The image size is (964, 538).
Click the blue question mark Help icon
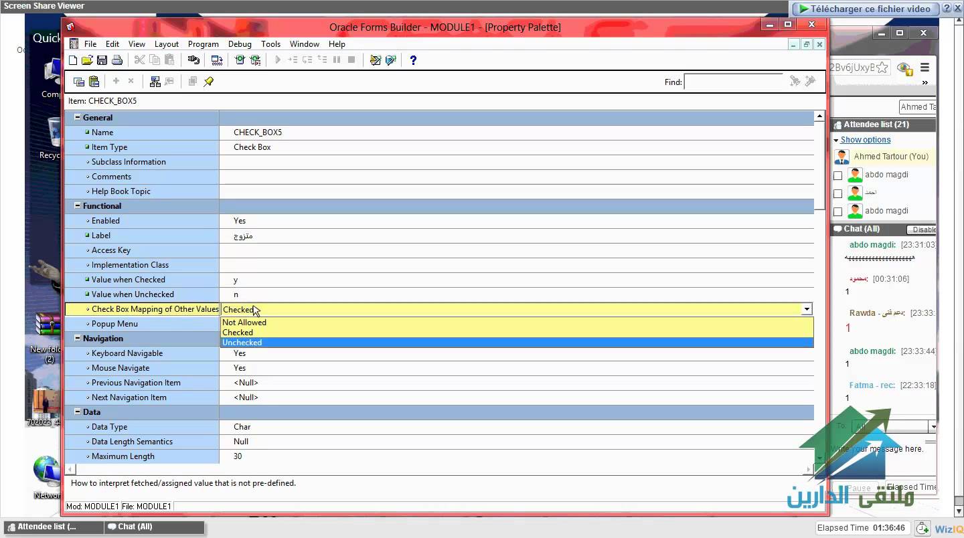click(x=413, y=60)
